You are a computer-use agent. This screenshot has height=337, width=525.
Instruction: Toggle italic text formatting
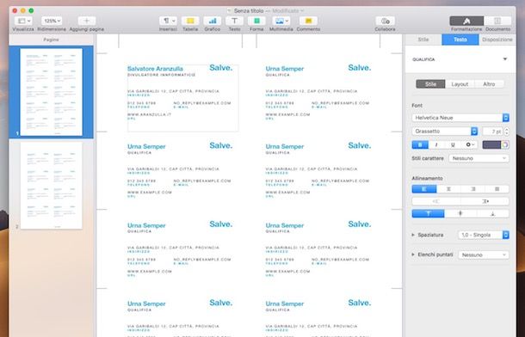[436, 144]
